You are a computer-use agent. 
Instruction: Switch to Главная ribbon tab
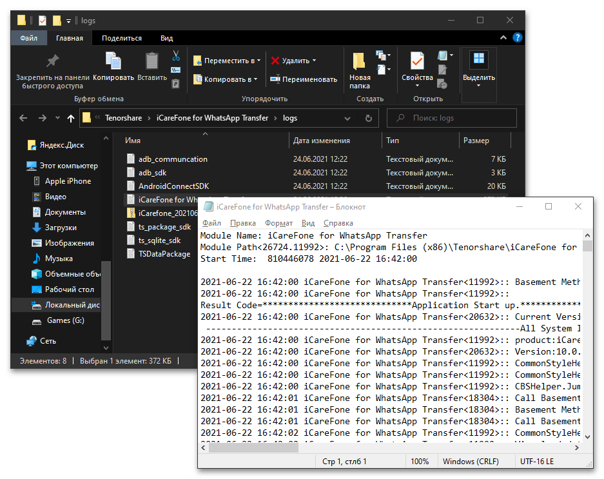pyautogui.click(x=70, y=38)
